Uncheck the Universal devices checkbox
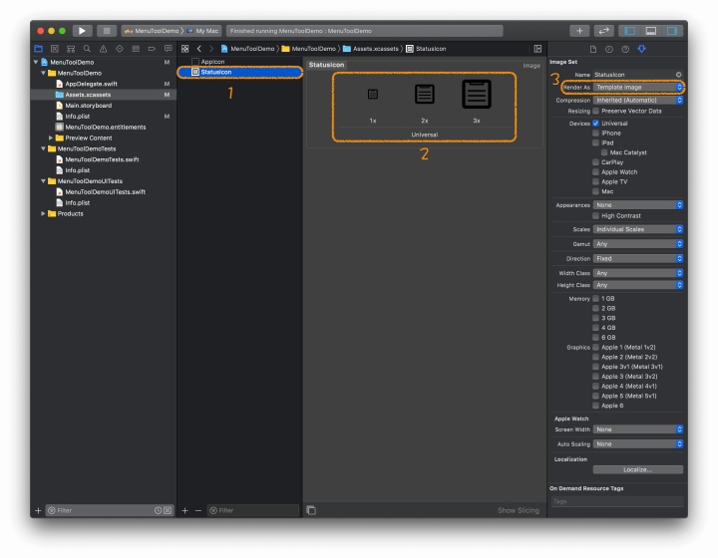The image size is (718, 558). click(x=595, y=123)
